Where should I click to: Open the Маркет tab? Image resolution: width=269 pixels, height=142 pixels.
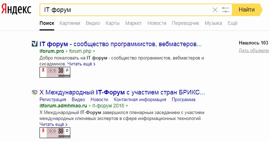(134, 23)
